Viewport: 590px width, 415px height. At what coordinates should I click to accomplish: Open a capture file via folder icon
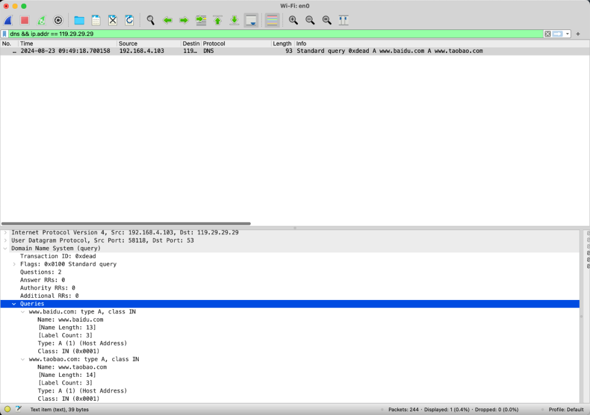click(79, 21)
